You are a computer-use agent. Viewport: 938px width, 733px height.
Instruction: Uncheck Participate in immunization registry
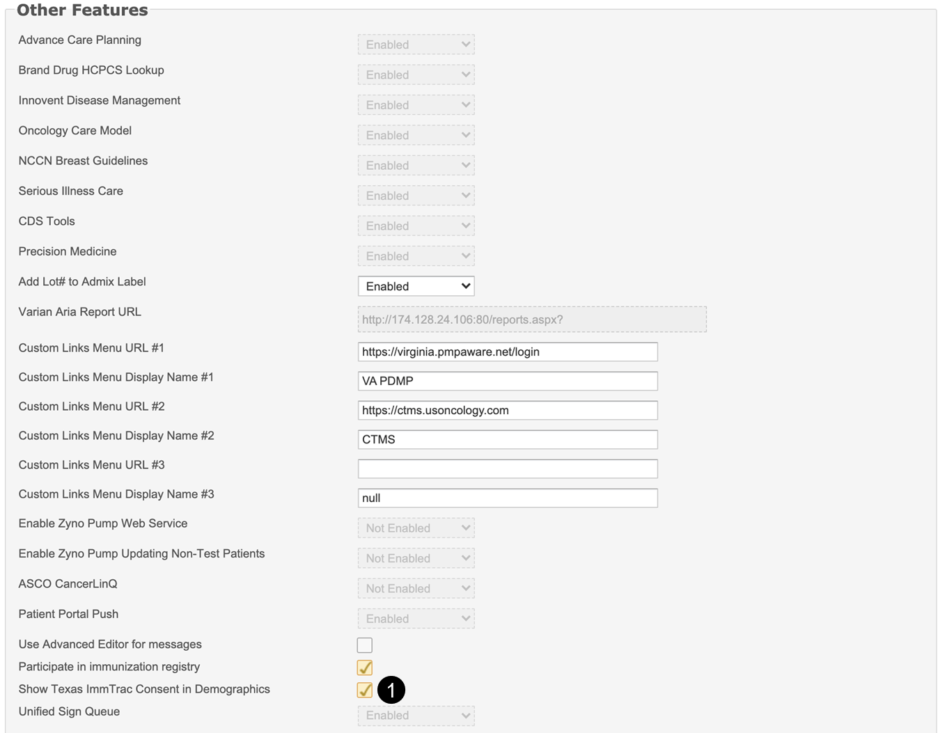364,668
